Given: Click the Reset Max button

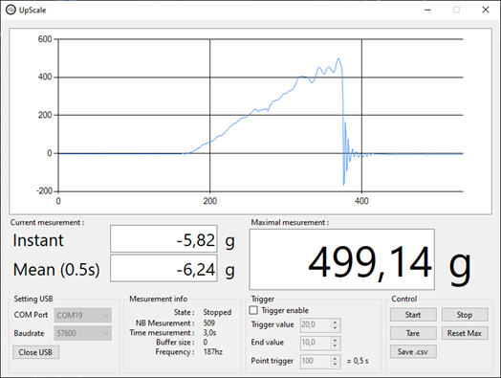Looking at the screenshot, I should [465, 333].
